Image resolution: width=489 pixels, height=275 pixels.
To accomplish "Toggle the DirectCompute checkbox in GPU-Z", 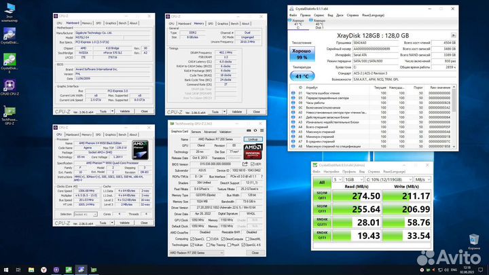I will [x=223, y=239].
